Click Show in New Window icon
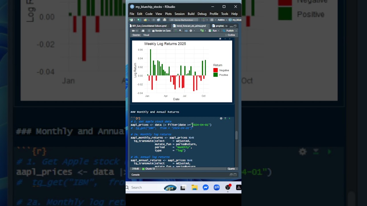 (x=142, y=31)
